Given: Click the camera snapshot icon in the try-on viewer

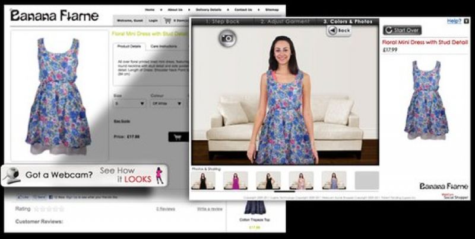Looking at the screenshot, I should click(227, 38).
